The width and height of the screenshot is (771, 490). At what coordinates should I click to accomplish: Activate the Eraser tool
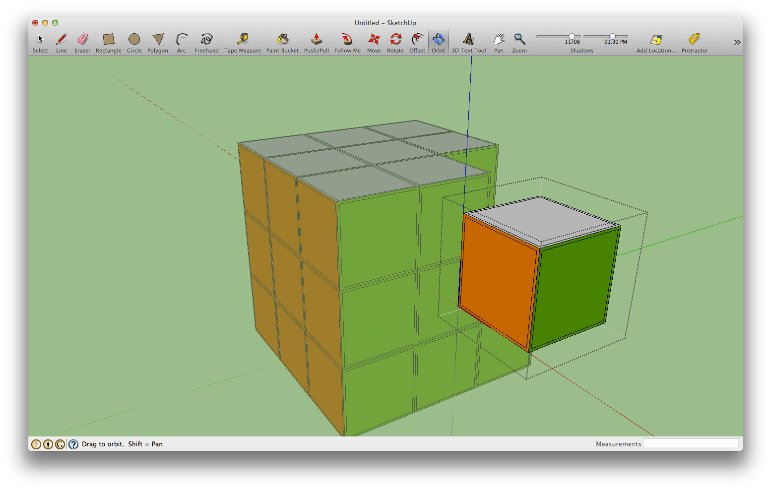click(x=82, y=40)
